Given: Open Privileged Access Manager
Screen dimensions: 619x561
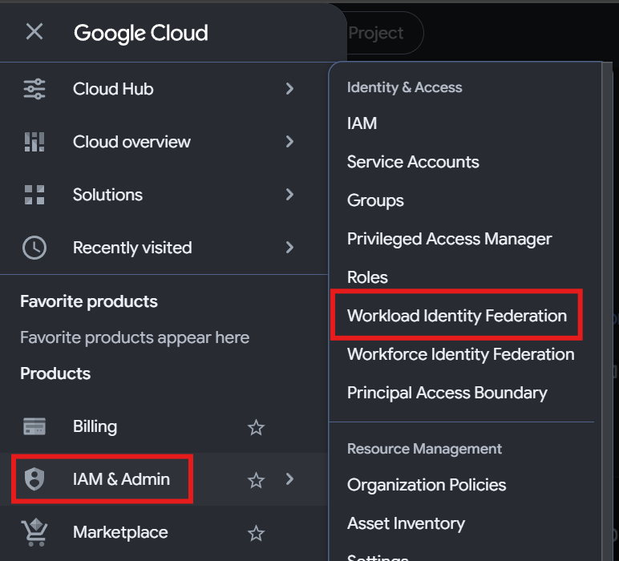Looking at the screenshot, I should point(449,239).
